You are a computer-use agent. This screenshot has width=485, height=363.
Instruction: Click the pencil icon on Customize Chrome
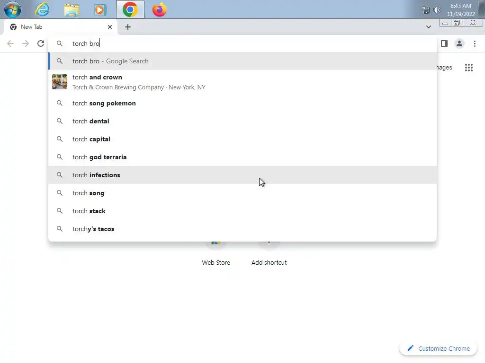coord(410,348)
